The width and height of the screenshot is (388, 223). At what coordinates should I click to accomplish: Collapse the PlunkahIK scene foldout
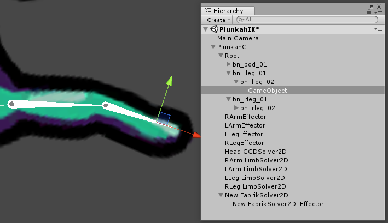pos(206,29)
